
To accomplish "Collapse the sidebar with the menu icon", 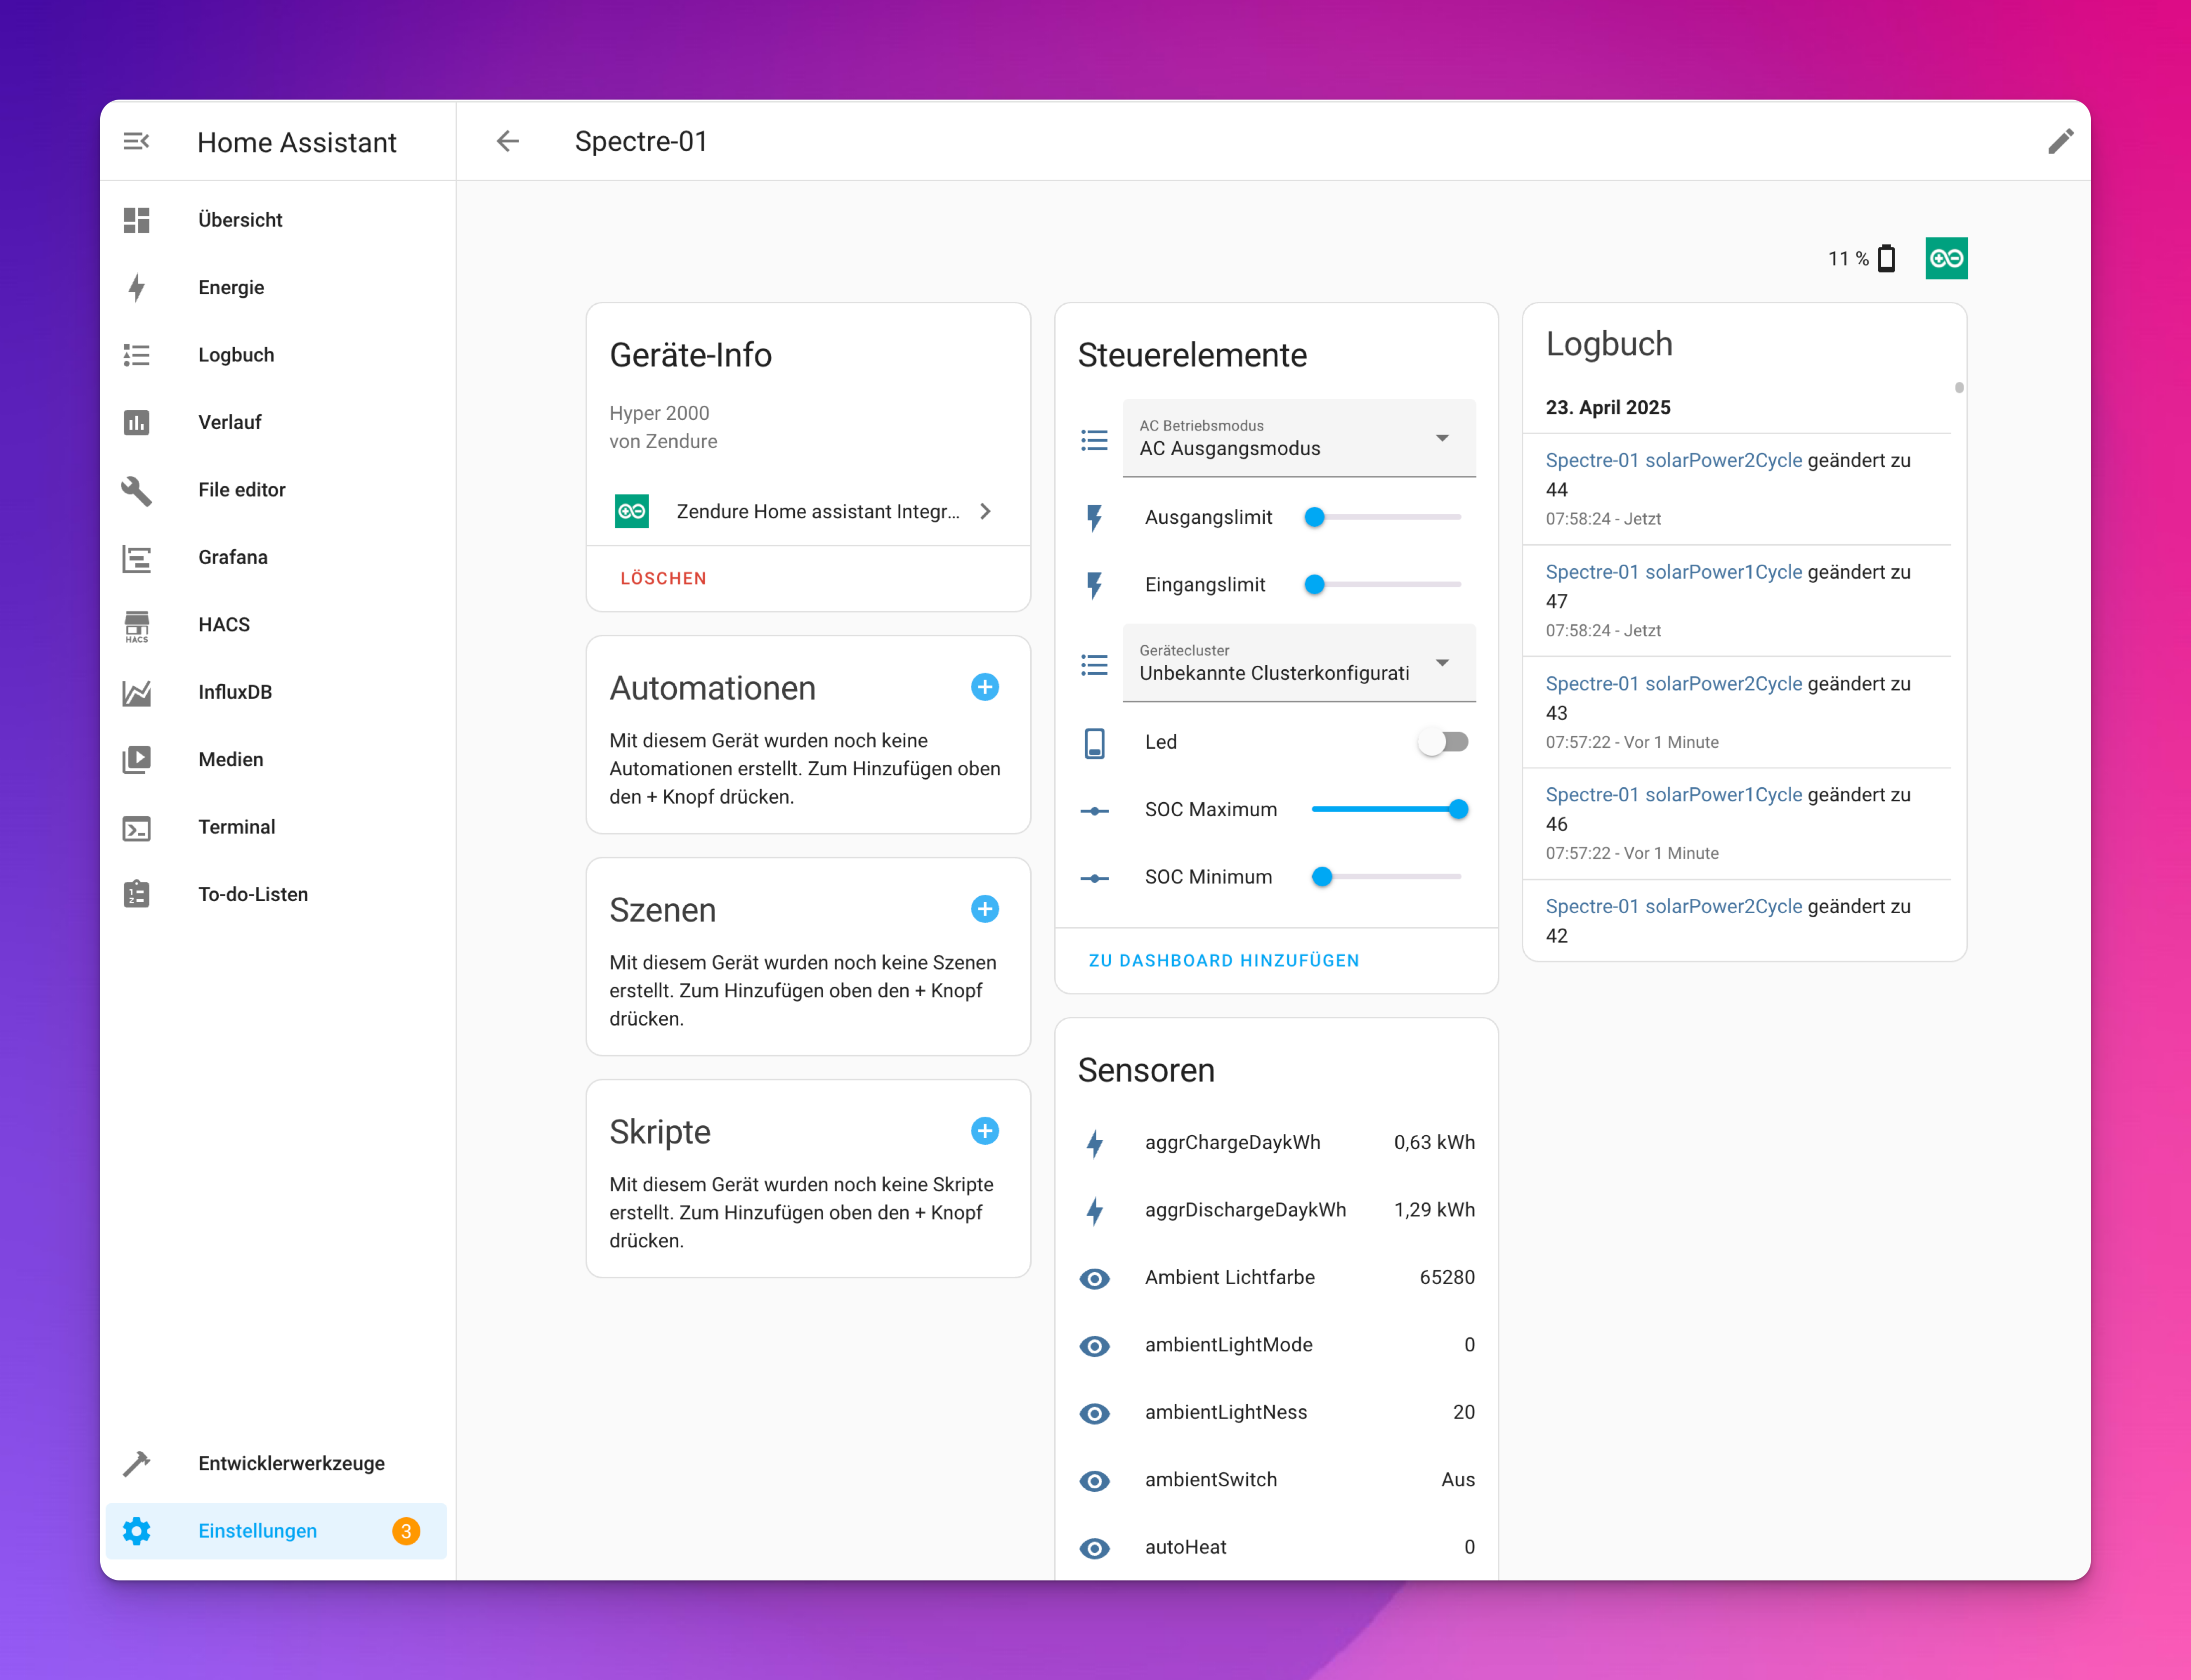I will (136, 141).
